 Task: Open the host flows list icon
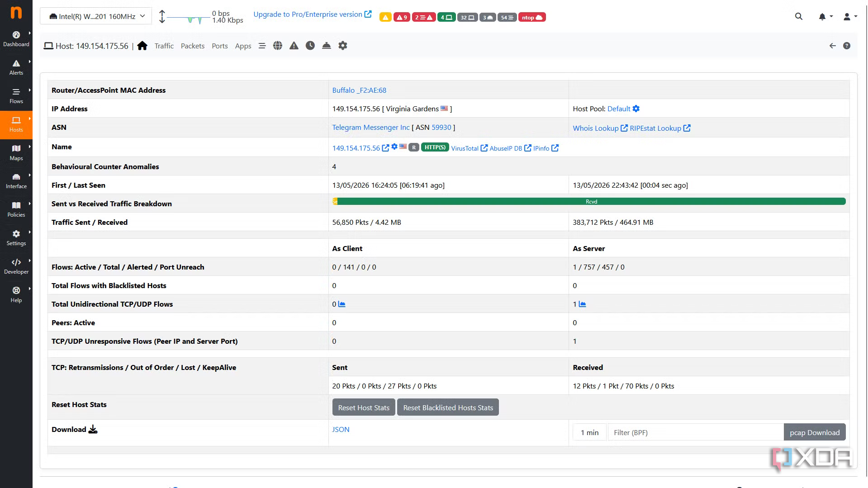click(262, 46)
